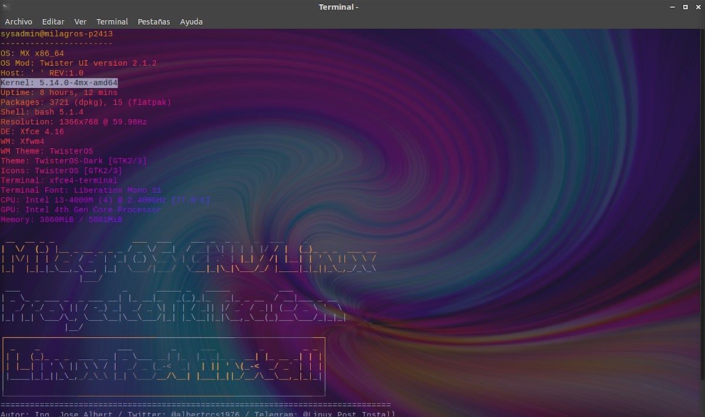705x417 pixels.
Task: Click the Memory: 3860MiB usage line
Action: pyautogui.click(x=62, y=219)
